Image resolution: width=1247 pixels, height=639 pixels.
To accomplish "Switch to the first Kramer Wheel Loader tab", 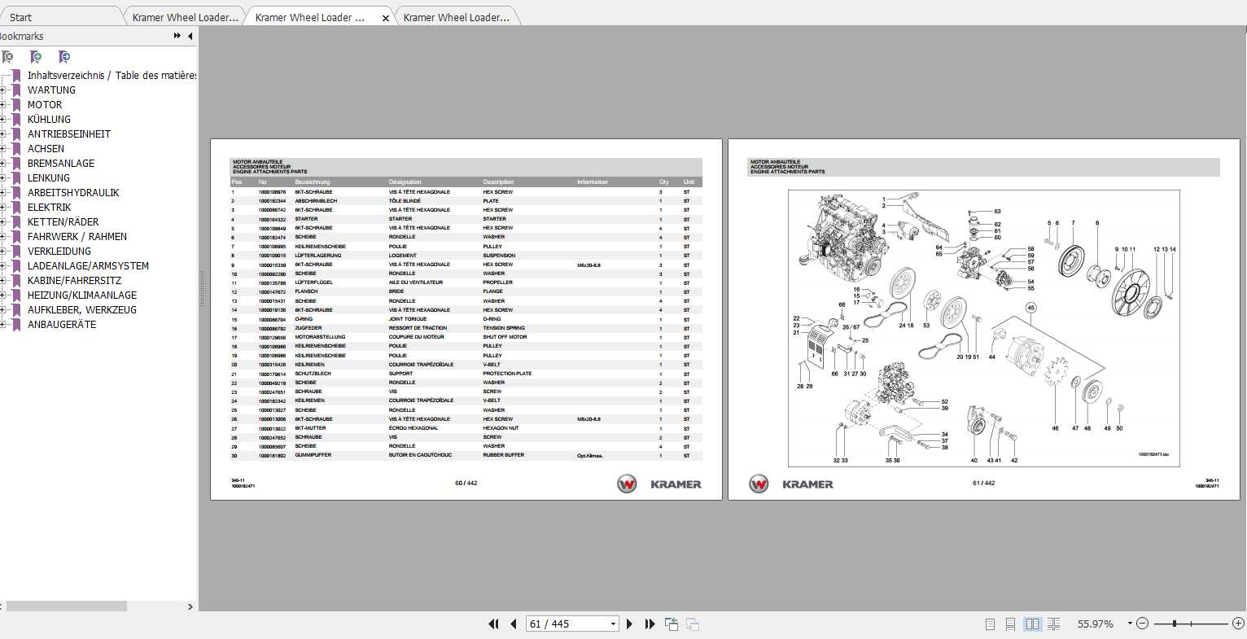I will (186, 17).
